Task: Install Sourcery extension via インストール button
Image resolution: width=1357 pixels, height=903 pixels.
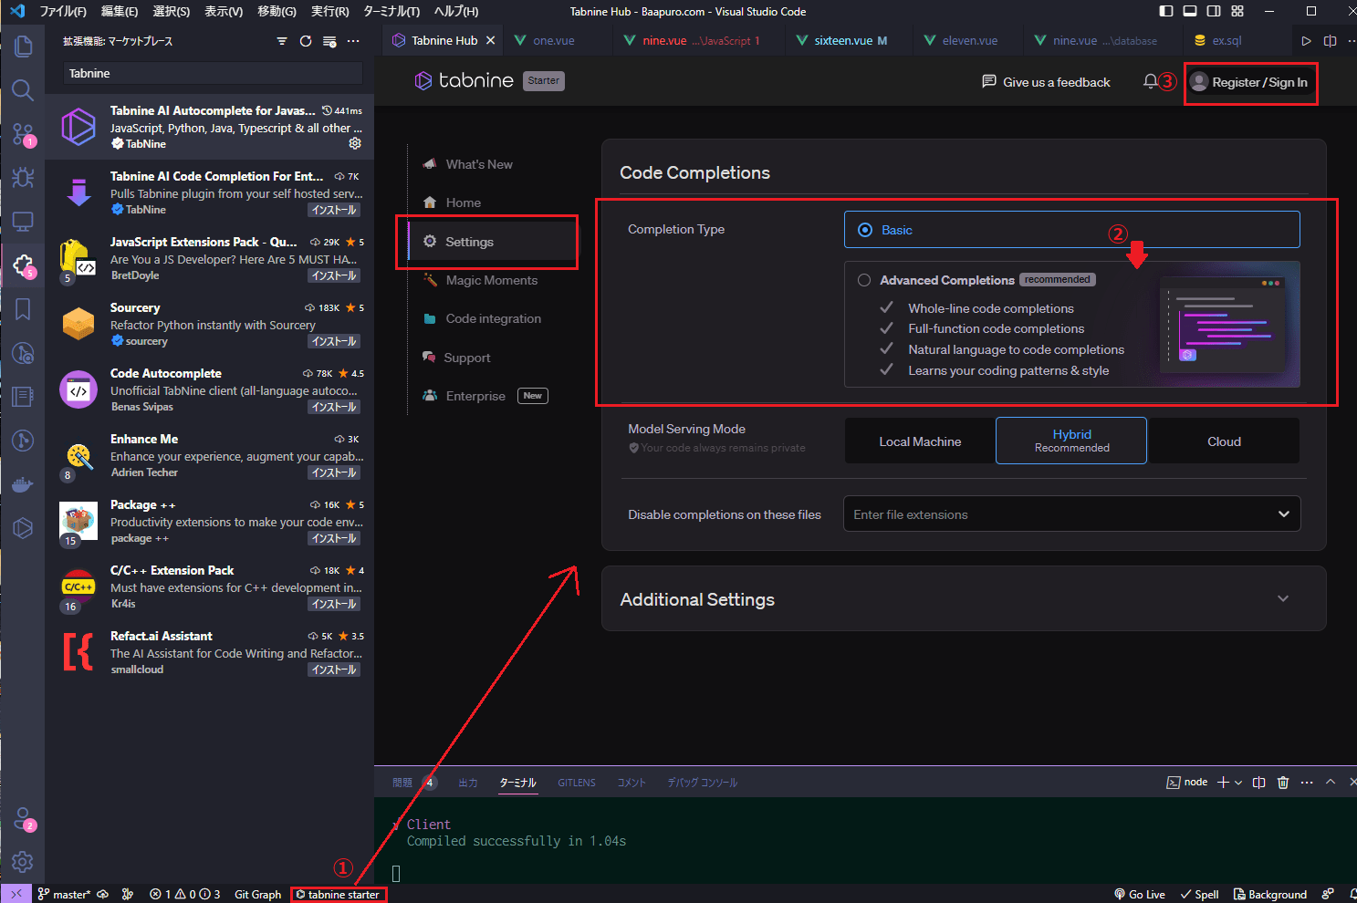Action: tap(334, 341)
